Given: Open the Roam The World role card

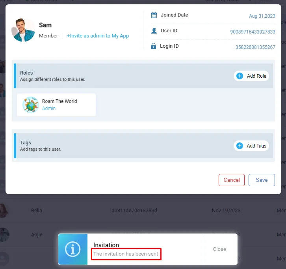Looking at the screenshot, I should pyautogui.click(x=56, y=105).
